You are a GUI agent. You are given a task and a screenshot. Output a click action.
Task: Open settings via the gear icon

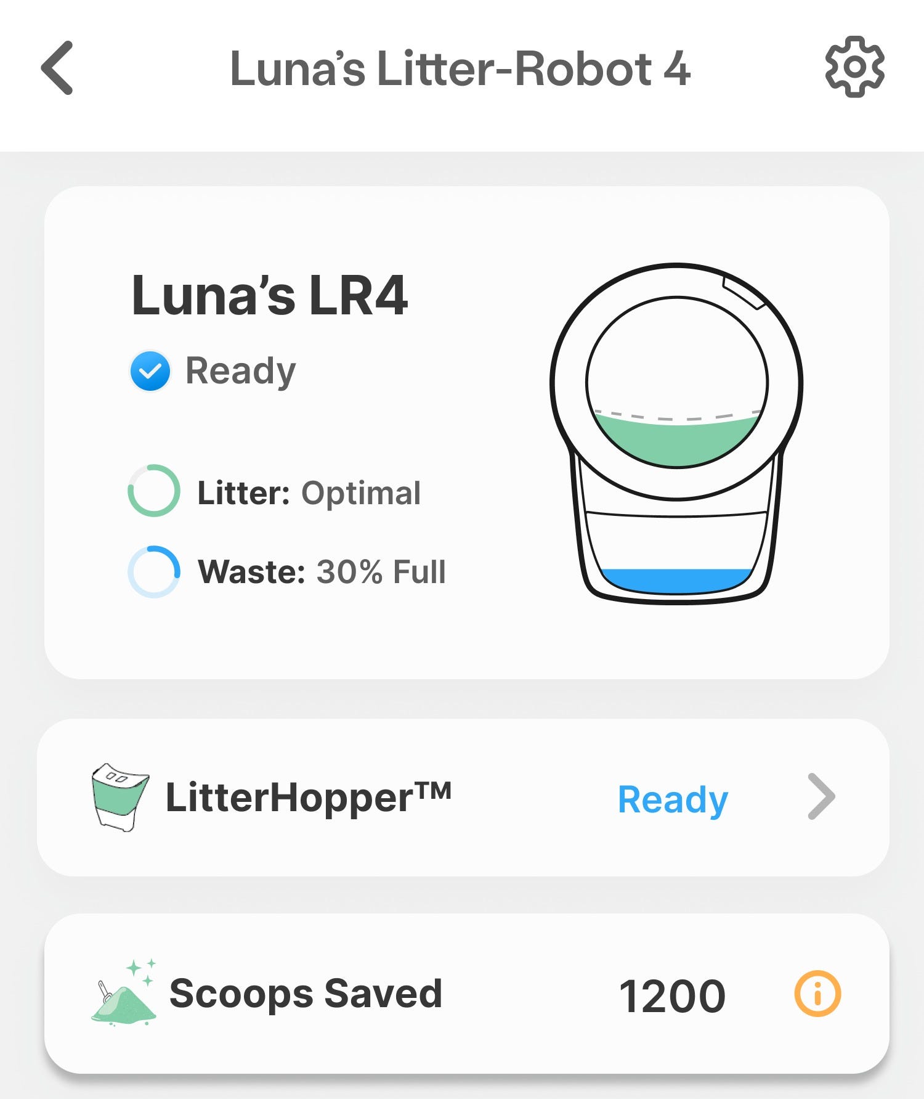click(x=854, y=67)
